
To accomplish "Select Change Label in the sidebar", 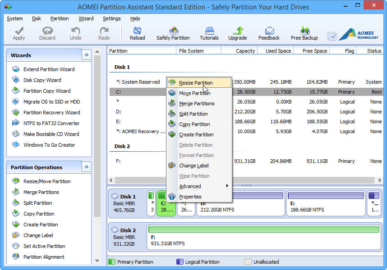I will (x=38, y=235).
